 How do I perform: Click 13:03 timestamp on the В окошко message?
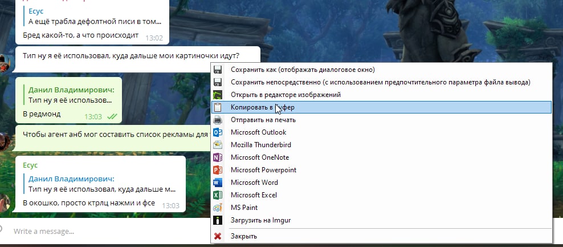tap(170, 206)
